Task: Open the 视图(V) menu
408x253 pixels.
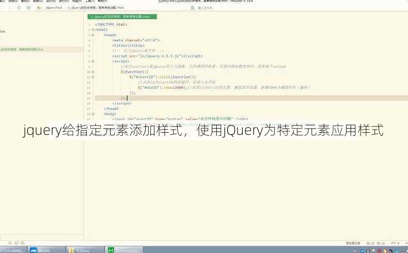Action: pyautogui.click(x=77, y=1)
